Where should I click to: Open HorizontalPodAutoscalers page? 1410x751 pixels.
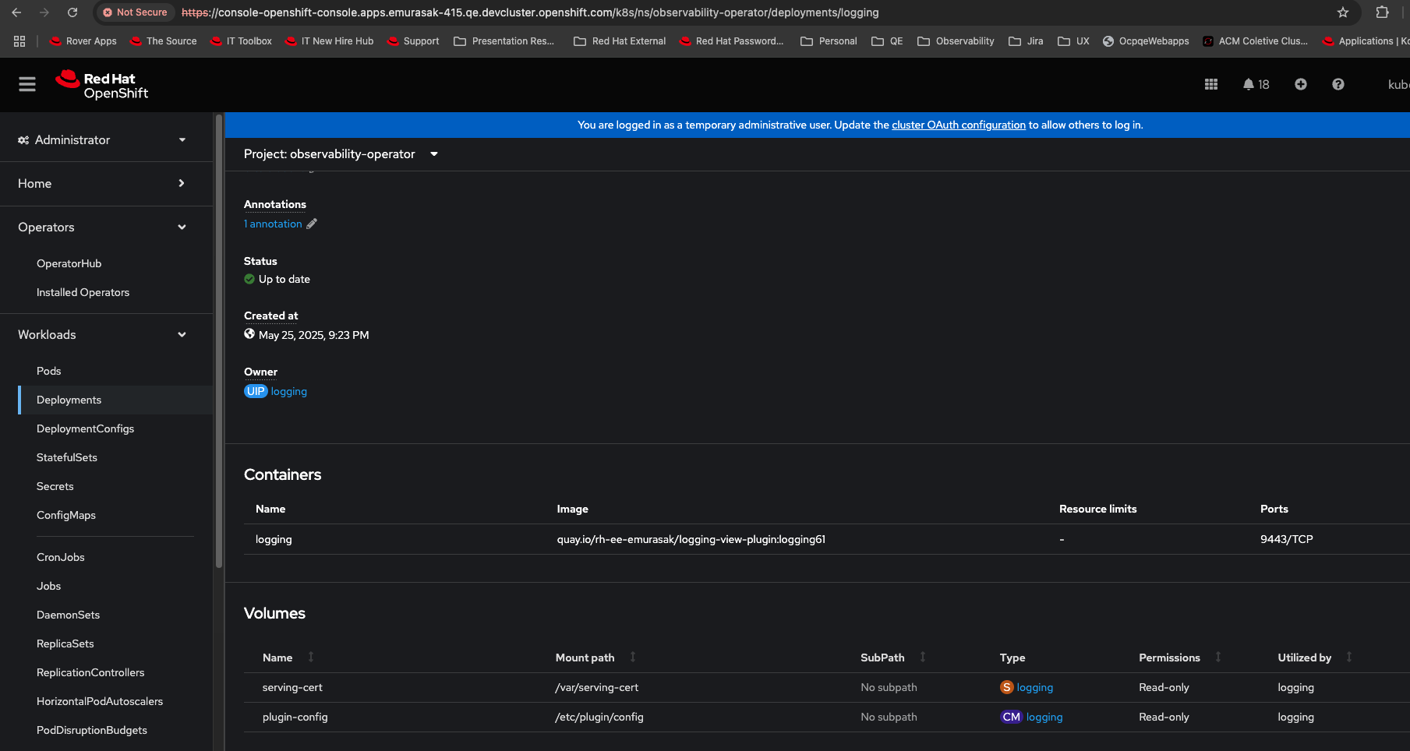click(100, 701)
